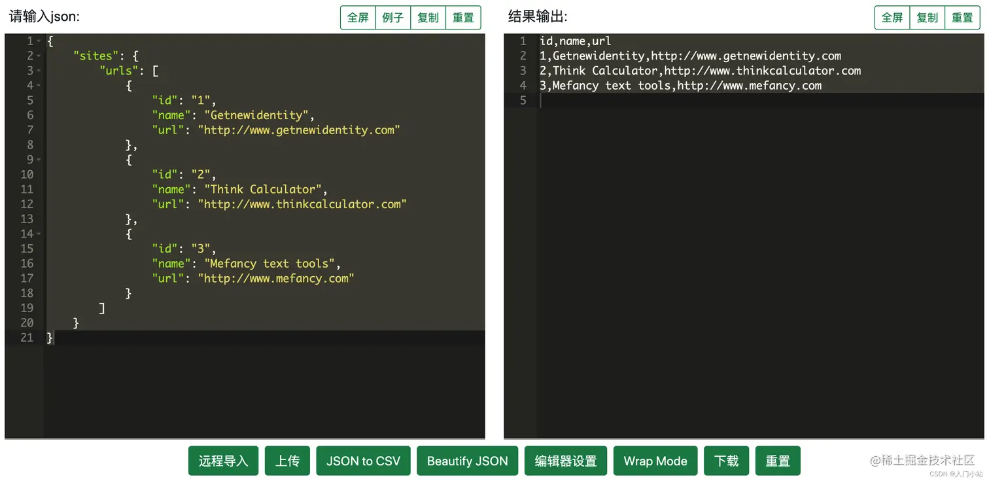Load sample with the 例子 button

[393, 18]
